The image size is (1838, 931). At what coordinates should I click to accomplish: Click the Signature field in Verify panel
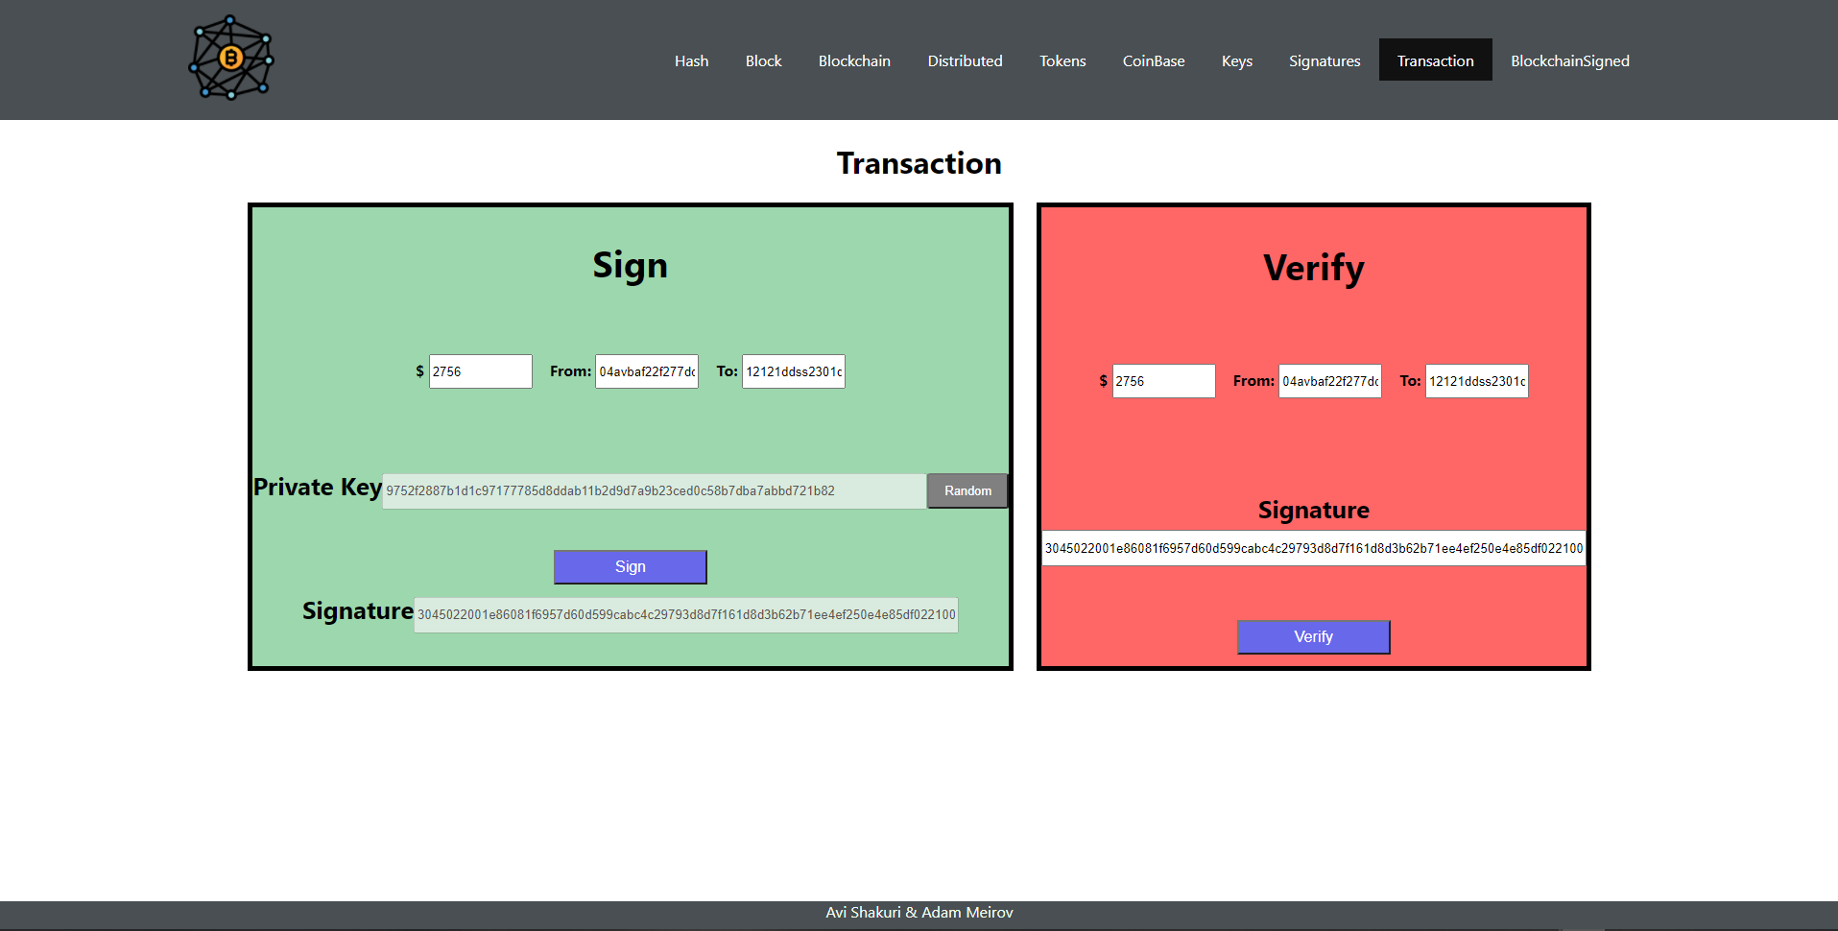1313,548
